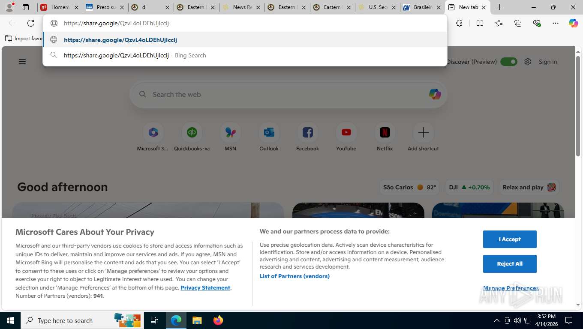Open the Relax and play widget

pos(529,187)
